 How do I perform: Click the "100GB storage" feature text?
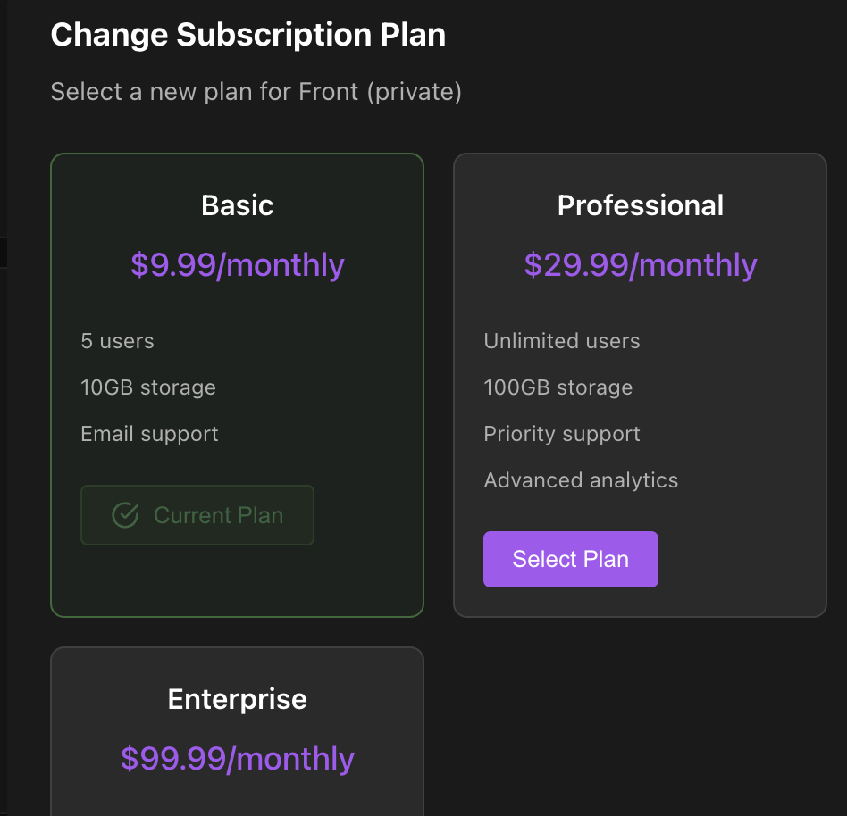coord(558,387)
